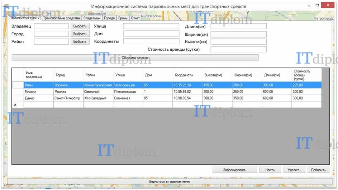The width and height of the screenshot is (338, 190).
Task: Focus the Город input field
Action: coord(51,34)
